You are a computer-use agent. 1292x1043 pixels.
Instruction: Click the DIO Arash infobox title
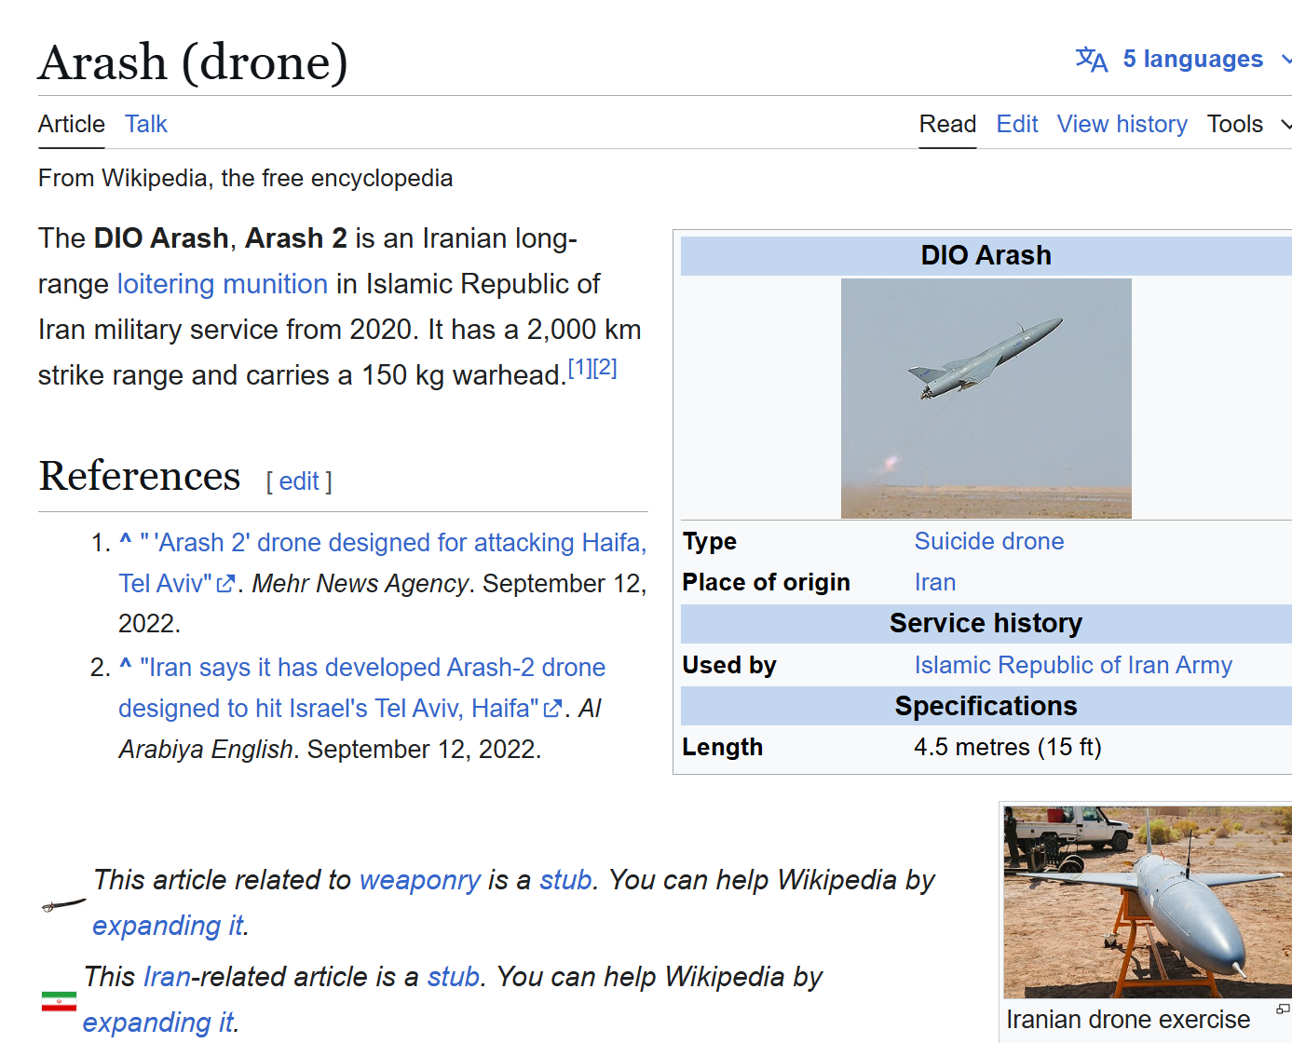coord(986,255)
